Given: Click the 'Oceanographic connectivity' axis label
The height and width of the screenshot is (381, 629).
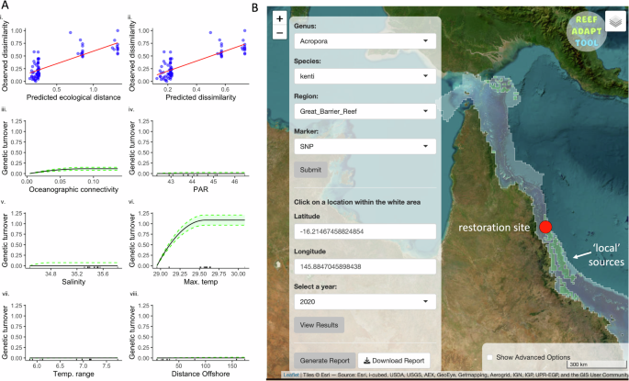Looking at the screenshot, I should tap(73, 190).
